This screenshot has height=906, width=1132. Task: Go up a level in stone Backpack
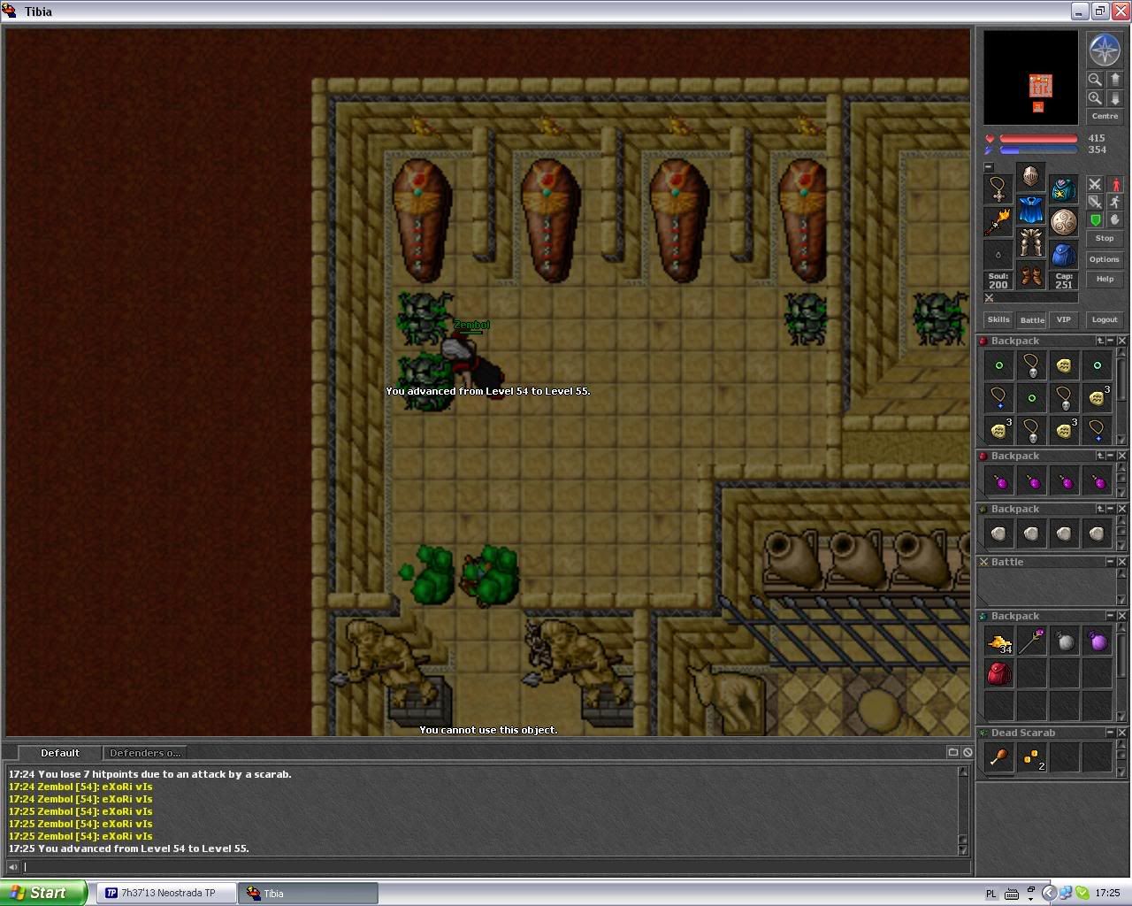pyautogui.click(x=1100, y=509)
